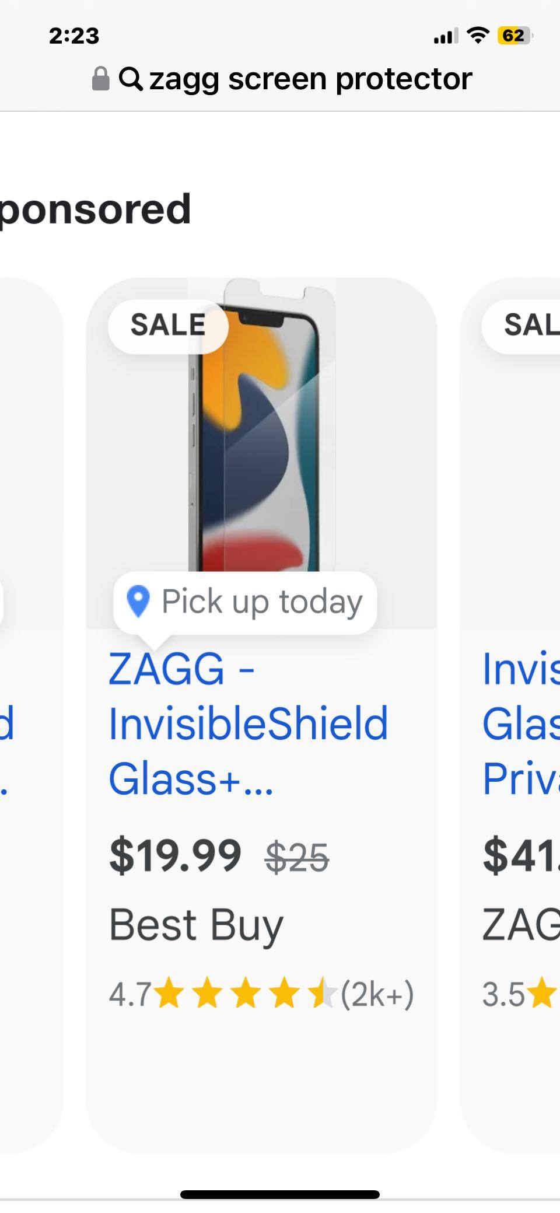Tap the Best Buy seller name

pos(196,925)
